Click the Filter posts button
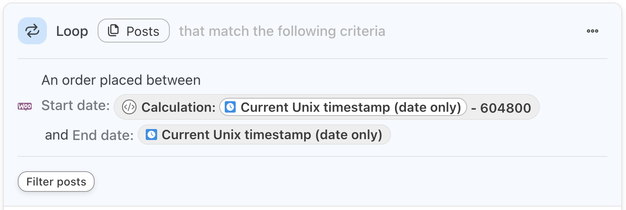Viewport: 626px width, 210px height. (56, 182)
